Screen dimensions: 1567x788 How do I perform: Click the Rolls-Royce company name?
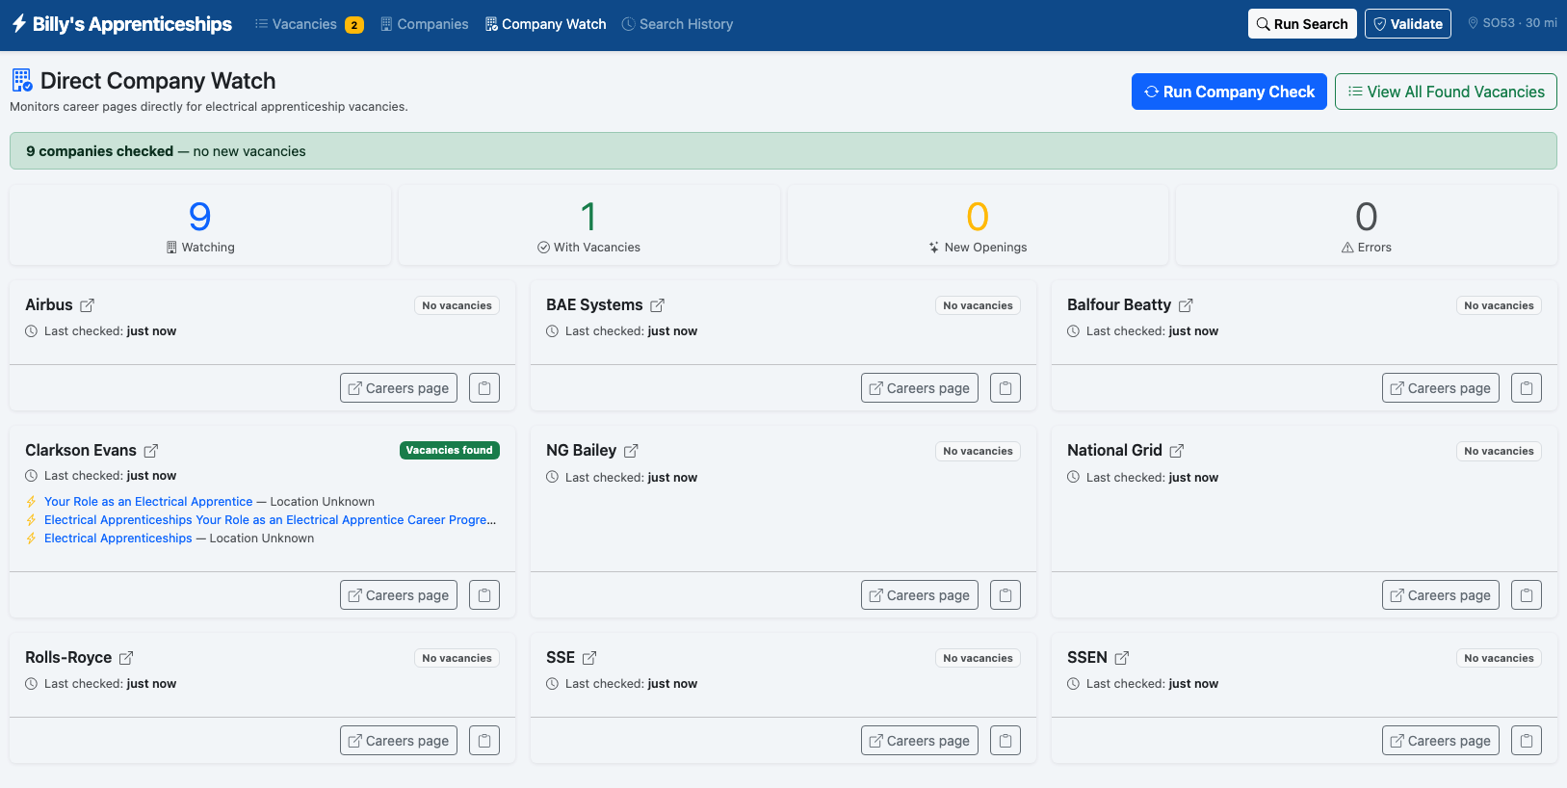point(68,658)
